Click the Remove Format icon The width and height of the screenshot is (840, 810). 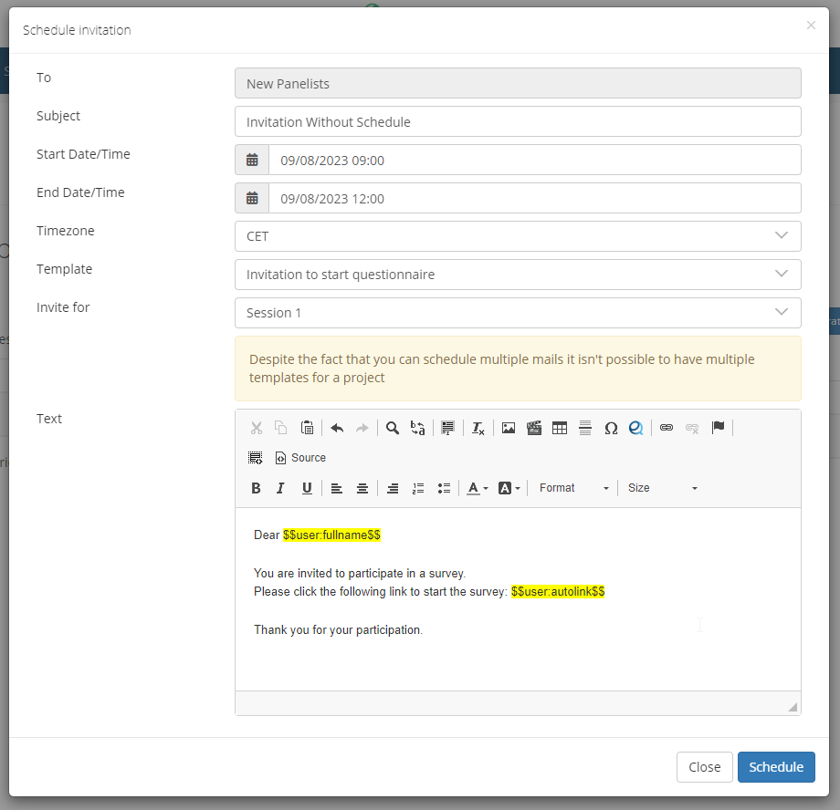478,428
